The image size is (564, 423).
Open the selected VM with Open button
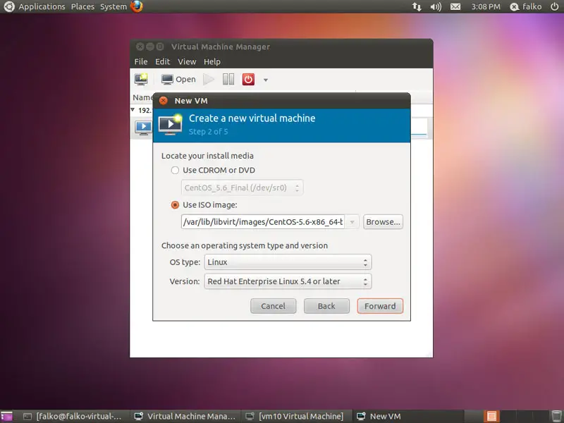pos(178,80)
